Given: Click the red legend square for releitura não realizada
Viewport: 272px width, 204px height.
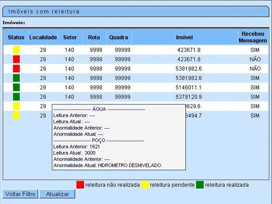Looking at the screenshot, I should (80, 185).
